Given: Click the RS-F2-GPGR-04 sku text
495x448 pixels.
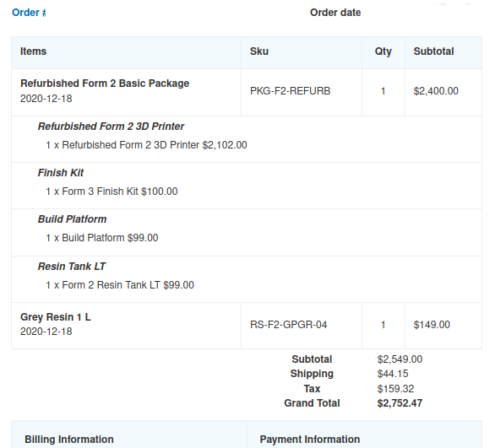Looking at the screenshot, I should pyautogui.click(x=289, y=325).
